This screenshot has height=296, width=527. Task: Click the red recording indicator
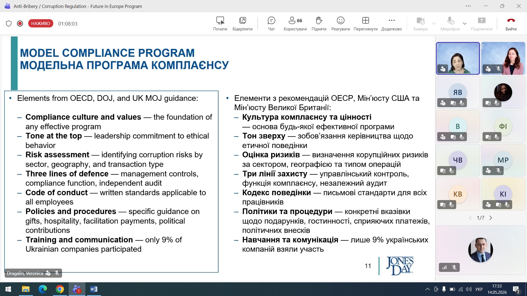click(x=20, y=24)
